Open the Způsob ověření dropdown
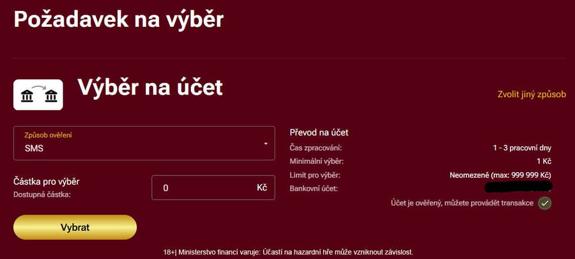Viewport: 575px width, 259px height. (x=144, y=143)
